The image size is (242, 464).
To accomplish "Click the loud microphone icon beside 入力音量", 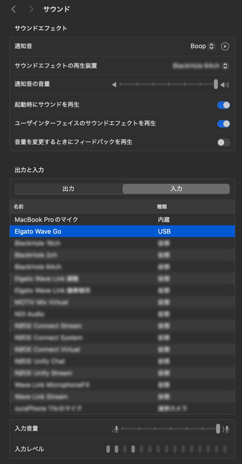I will click(x=227, y=429).
